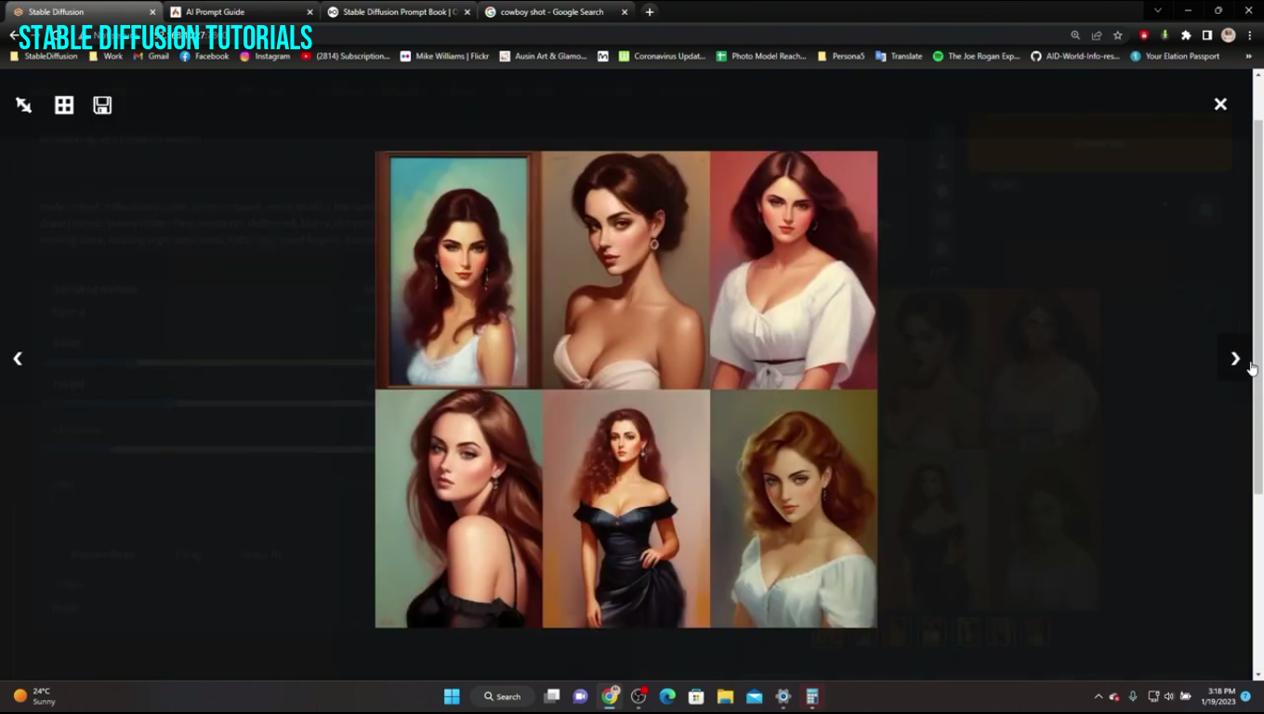Open the (2814) Subscription bookmark
The width and height of the screenshot is (1264, 714).
(x=346, y=56)
